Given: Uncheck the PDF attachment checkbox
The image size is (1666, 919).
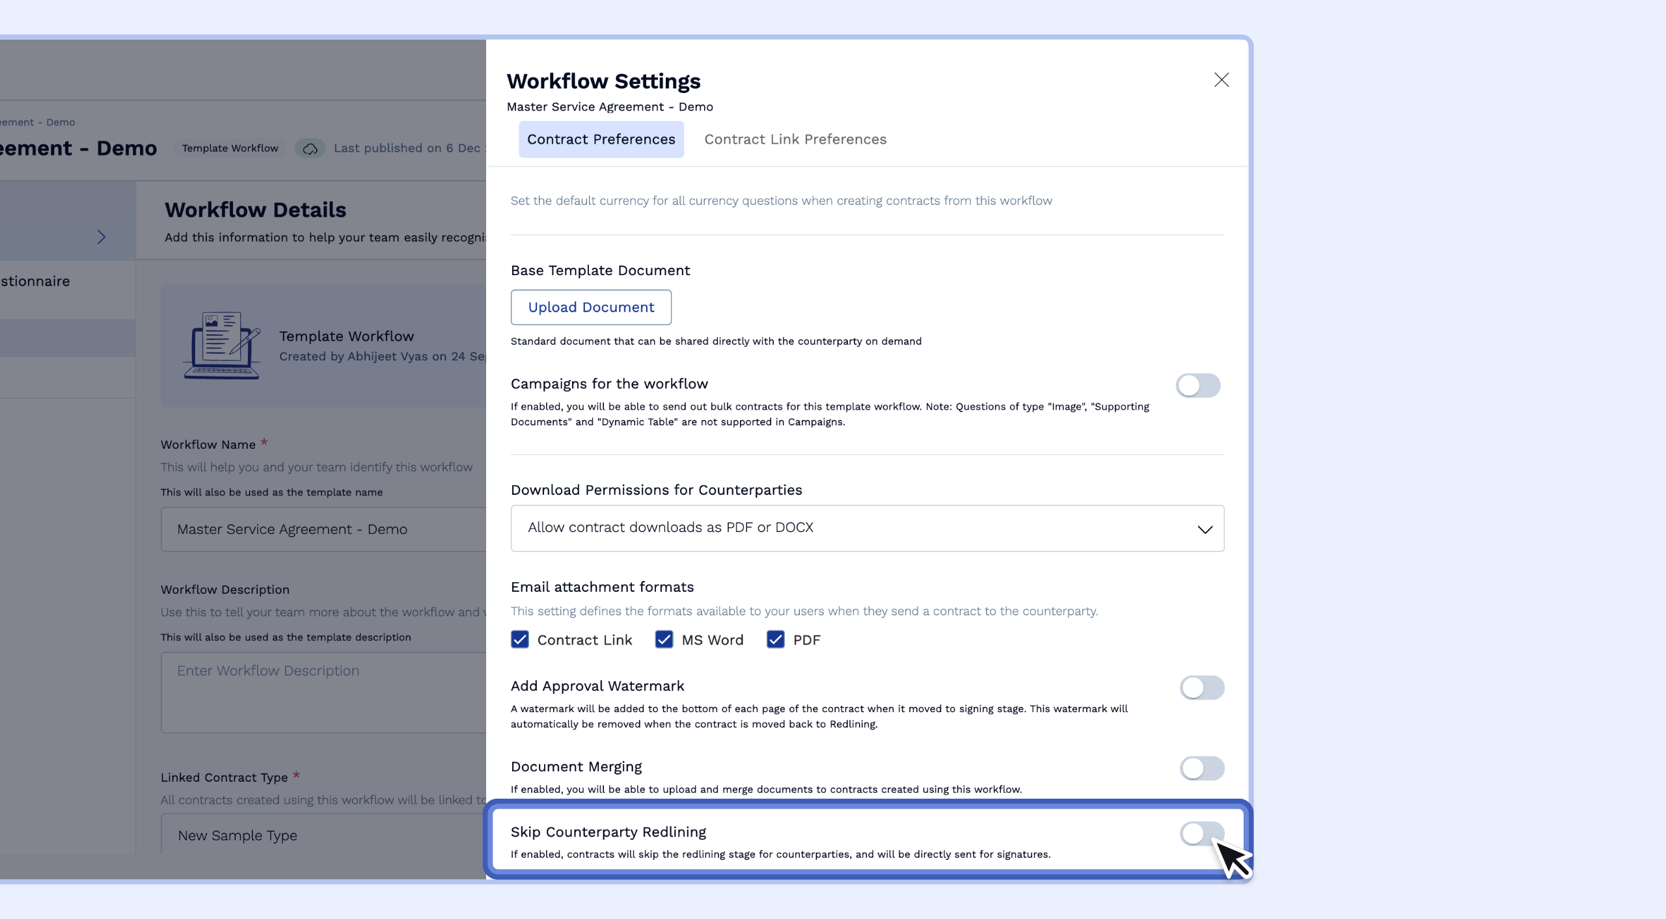Looking at the screenshot, I should pos(775,640).
